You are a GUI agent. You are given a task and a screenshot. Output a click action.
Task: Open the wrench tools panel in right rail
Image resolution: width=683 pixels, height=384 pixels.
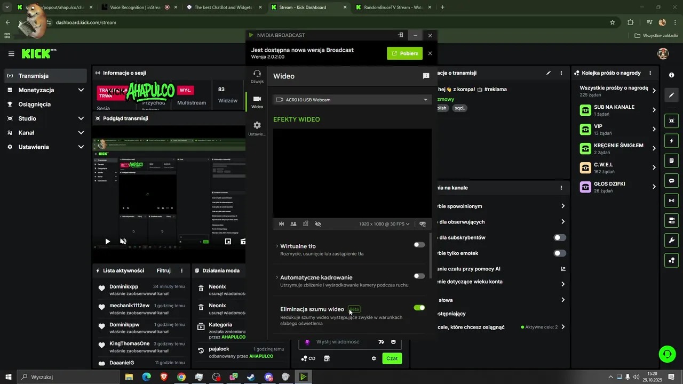click(671, 240)
